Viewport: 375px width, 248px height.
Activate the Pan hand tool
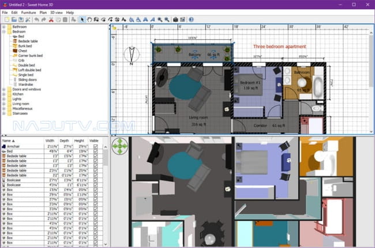point(89,20)
